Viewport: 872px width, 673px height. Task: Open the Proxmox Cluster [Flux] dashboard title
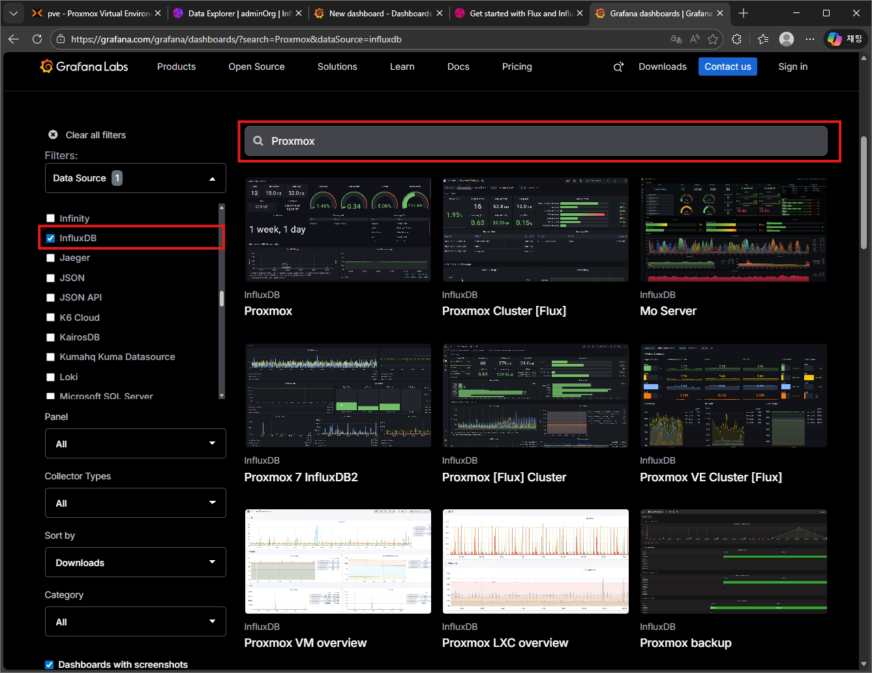point(504,311)
